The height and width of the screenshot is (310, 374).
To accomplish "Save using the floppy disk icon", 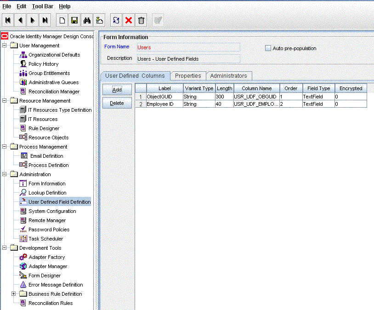I will click(74, 20).
